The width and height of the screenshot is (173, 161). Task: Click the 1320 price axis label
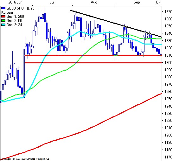click(x=168, y=48)
